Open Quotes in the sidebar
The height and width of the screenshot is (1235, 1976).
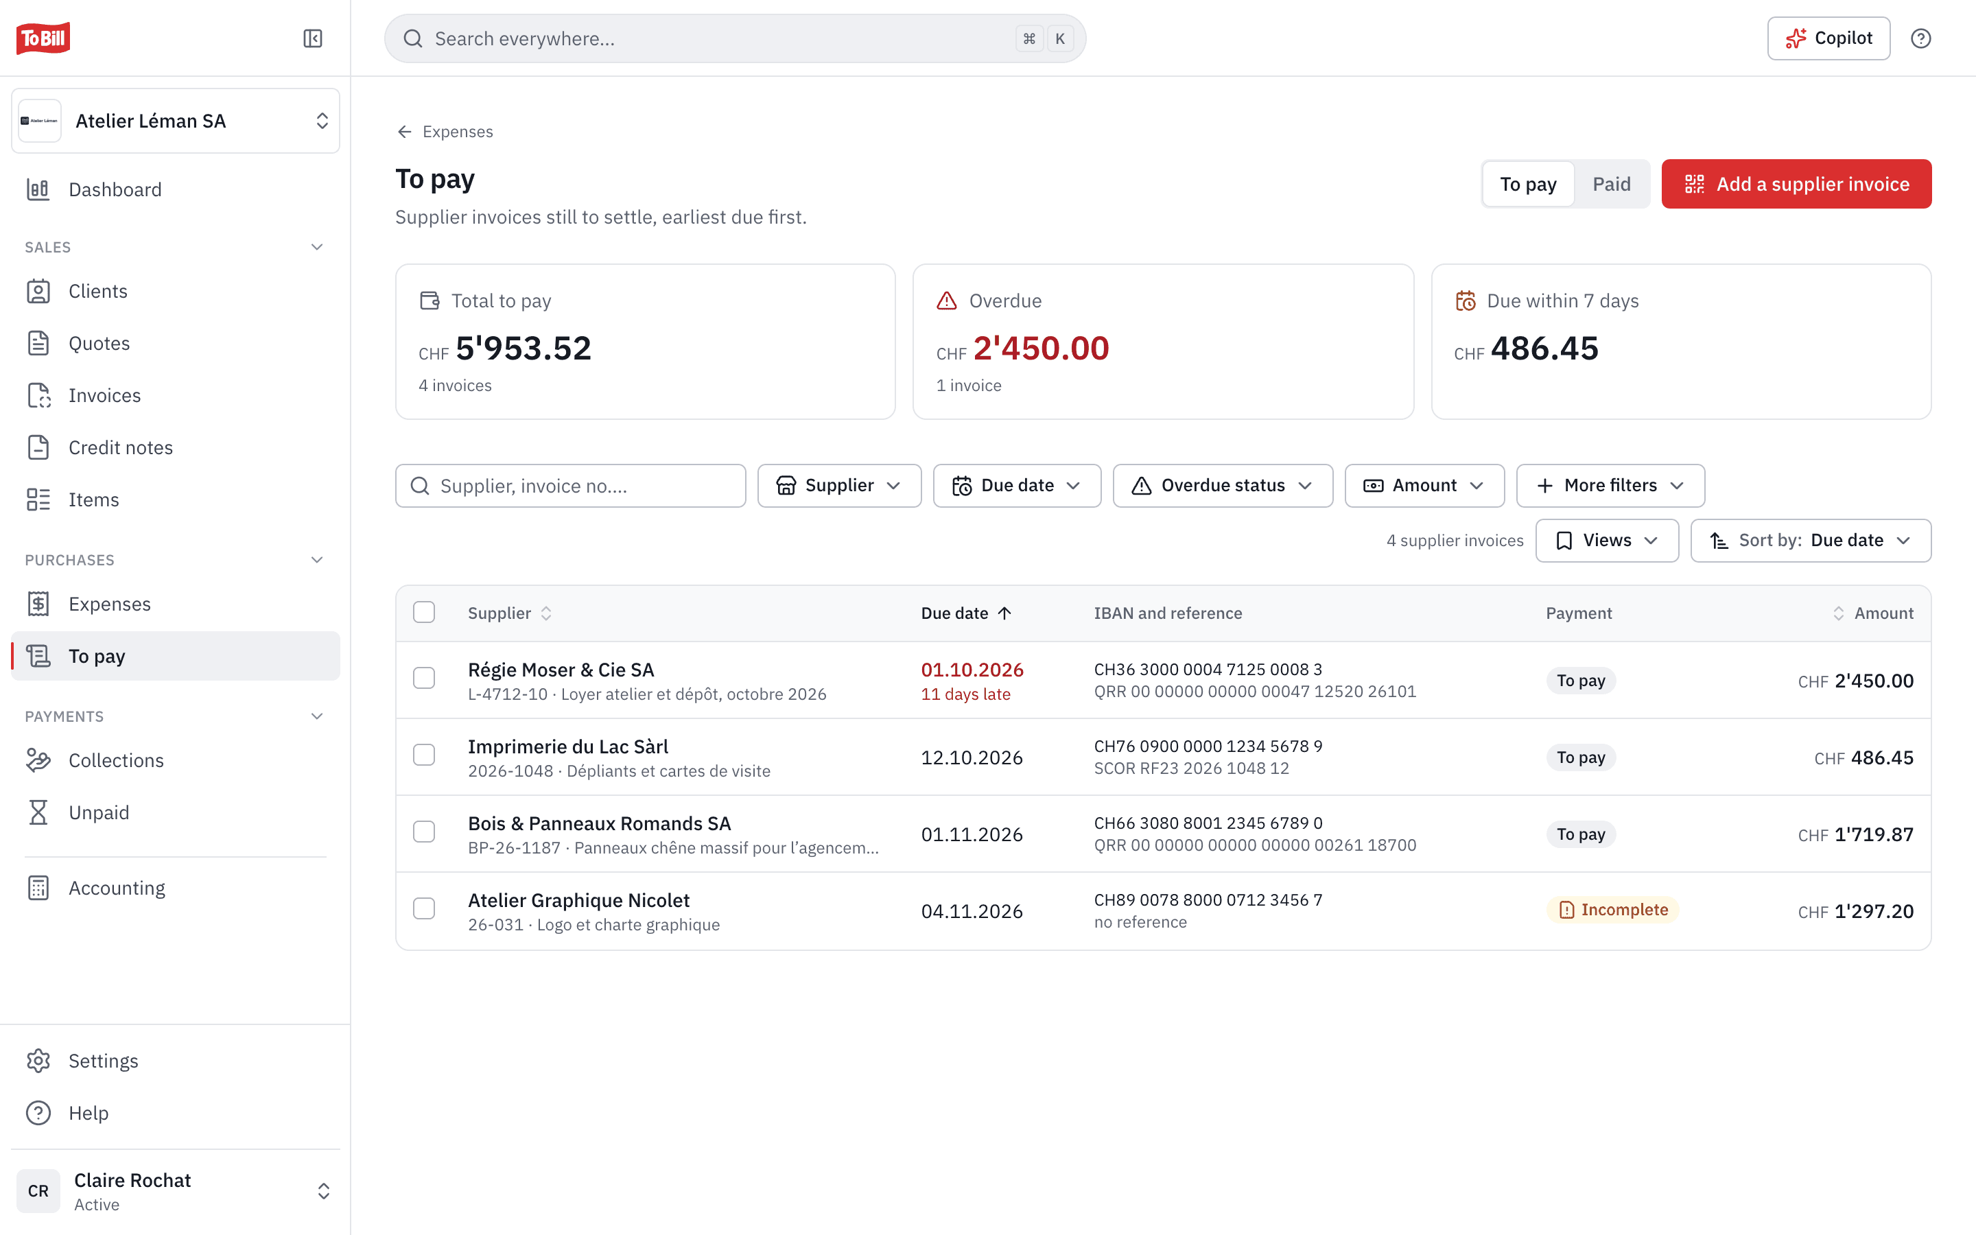[176, 343]
